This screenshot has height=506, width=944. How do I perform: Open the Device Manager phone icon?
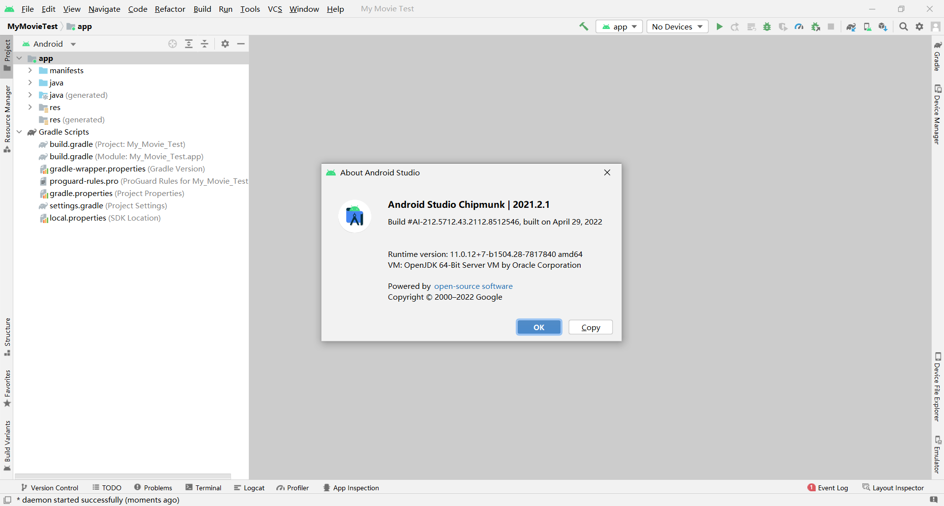point(867,27)
